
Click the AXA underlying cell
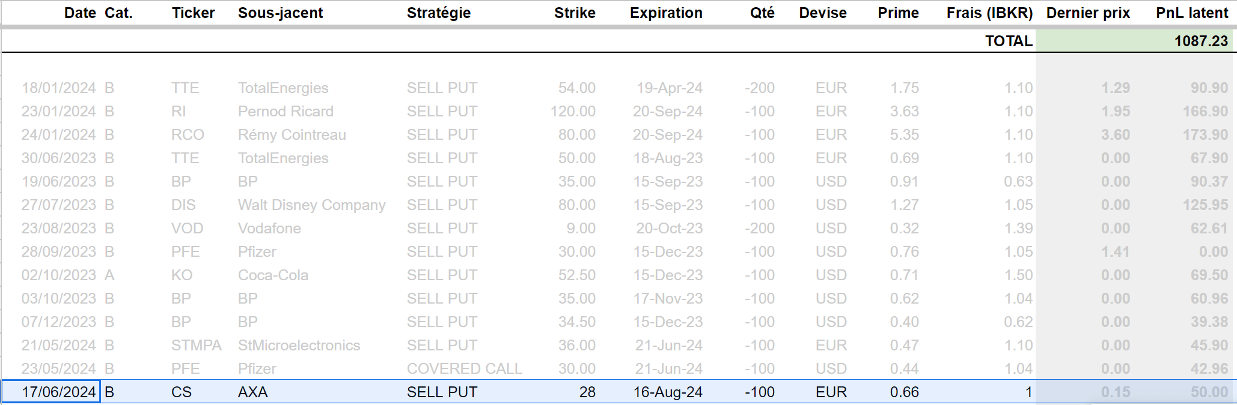coord(252,392)
